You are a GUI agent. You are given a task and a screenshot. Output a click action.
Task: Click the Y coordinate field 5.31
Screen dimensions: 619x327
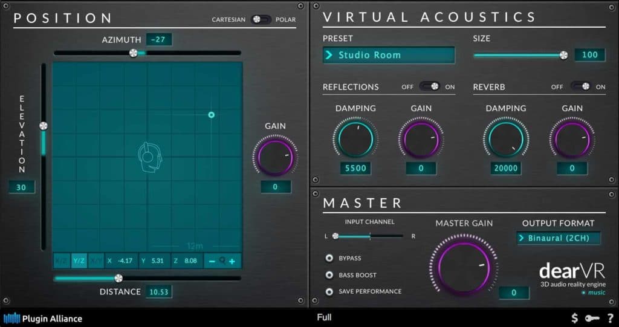coord(154,261)
